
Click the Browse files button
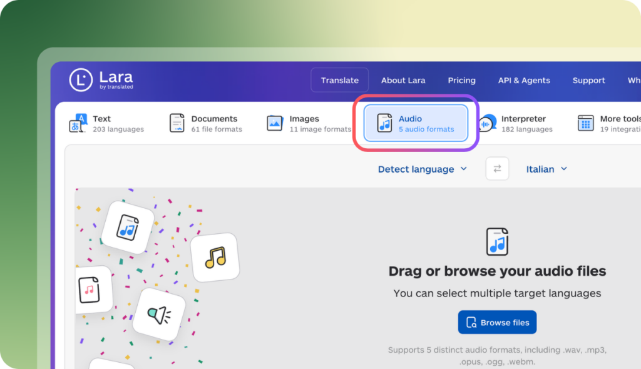coord(497,323)
